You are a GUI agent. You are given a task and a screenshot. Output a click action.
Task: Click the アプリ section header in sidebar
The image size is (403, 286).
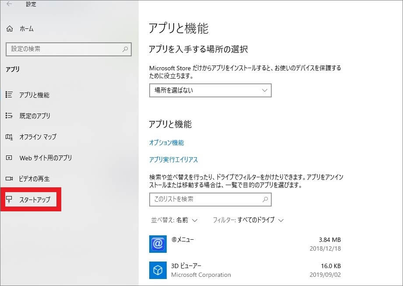click(x=13, y=69)
